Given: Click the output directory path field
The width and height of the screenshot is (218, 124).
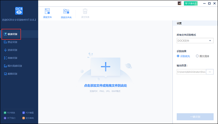Looking at the screenshot, I should pyautogui.click(x=191, y=72).
